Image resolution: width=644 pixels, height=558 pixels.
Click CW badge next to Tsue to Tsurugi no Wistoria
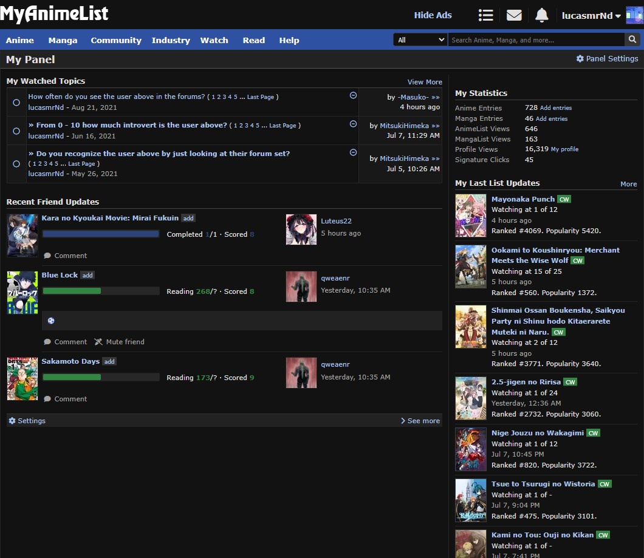(x=604, y=484)
